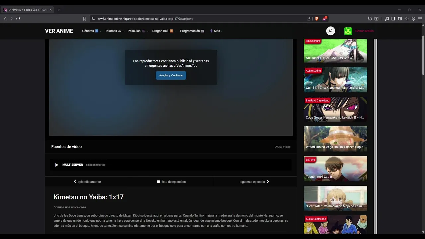Click the Brave VPN shield icon
Screen dimensions: 425x239
[x=413, y=19]
